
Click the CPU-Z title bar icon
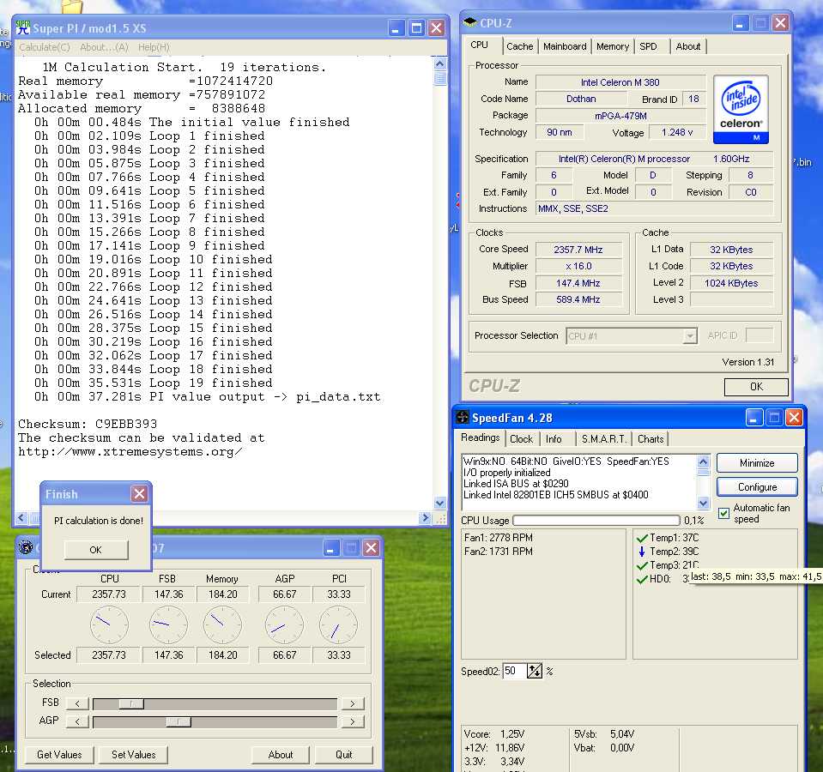click(470, 23)
